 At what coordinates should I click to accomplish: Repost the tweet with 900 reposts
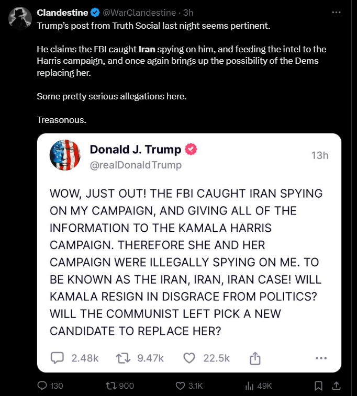coord(110,386)
